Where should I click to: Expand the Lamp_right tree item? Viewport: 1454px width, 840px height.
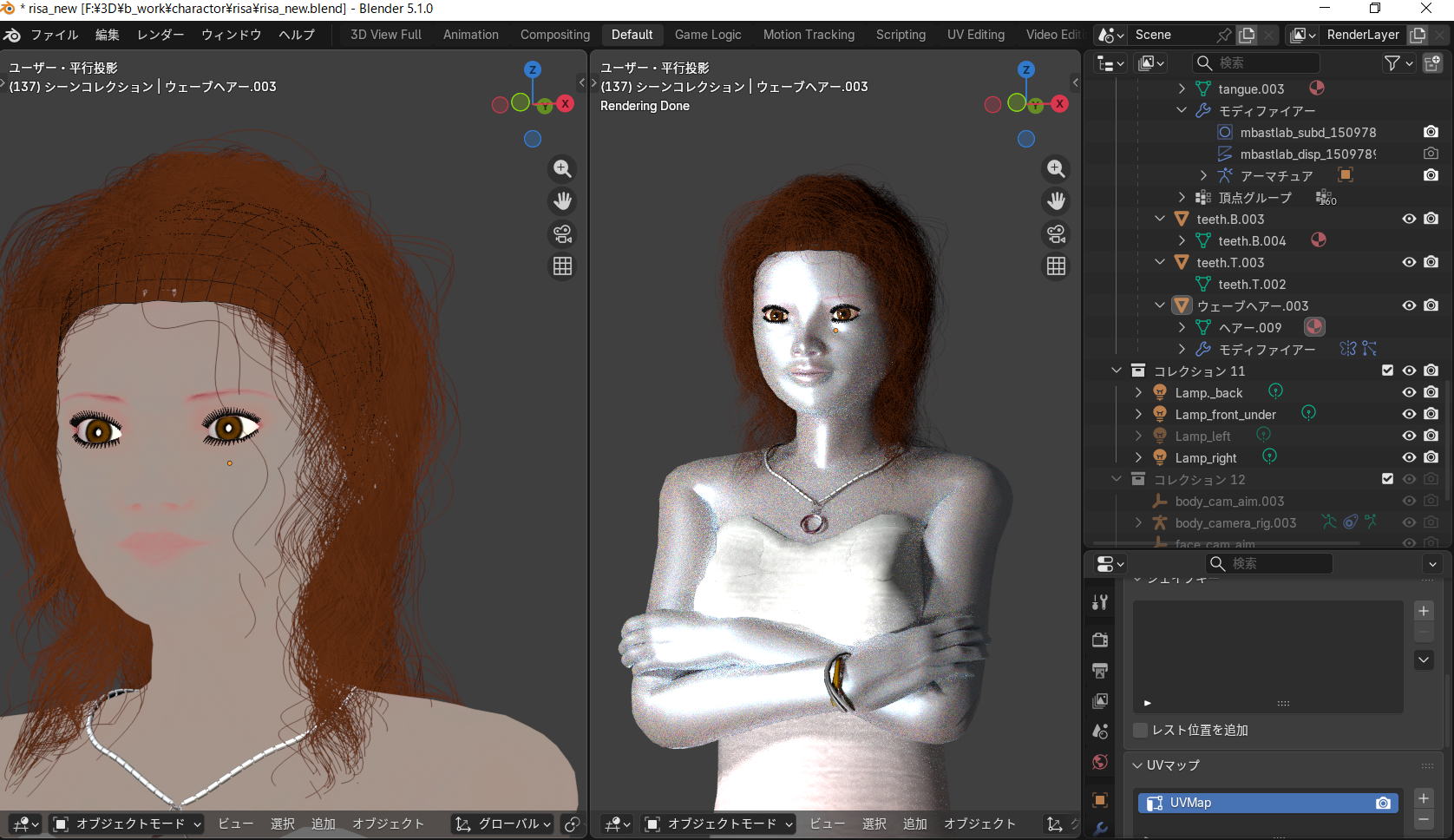tap(1138, 457)
